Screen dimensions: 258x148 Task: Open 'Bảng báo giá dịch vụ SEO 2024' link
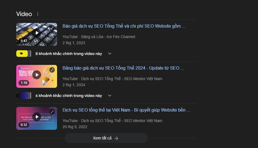(123, 68)
